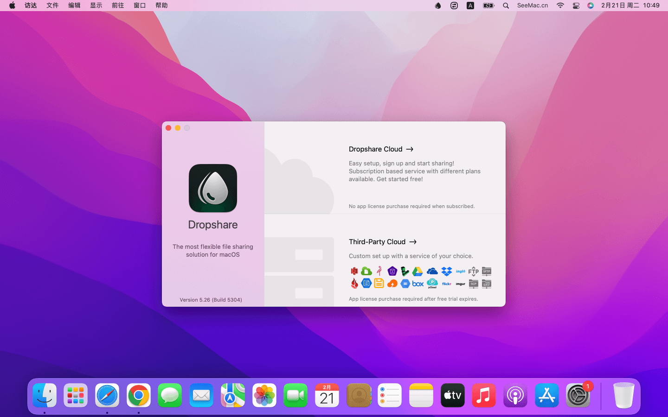Choose the Box service icon
The image size is (668, 417).
418,284
